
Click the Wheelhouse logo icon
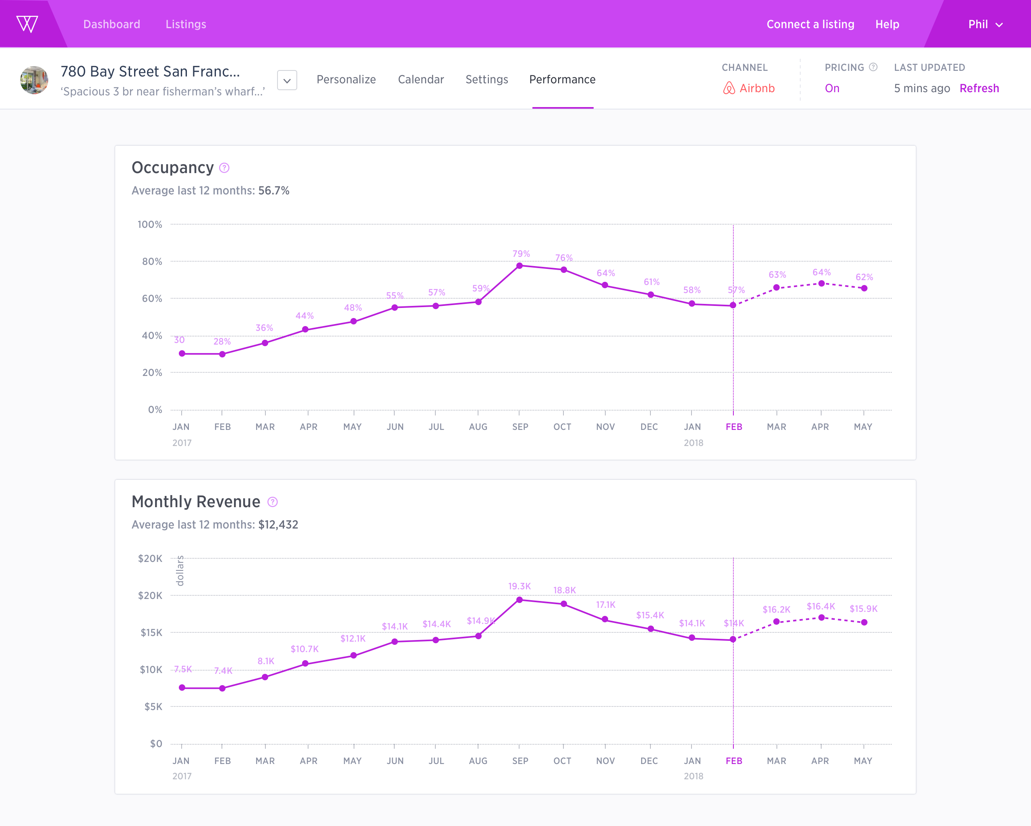point(27,24)
